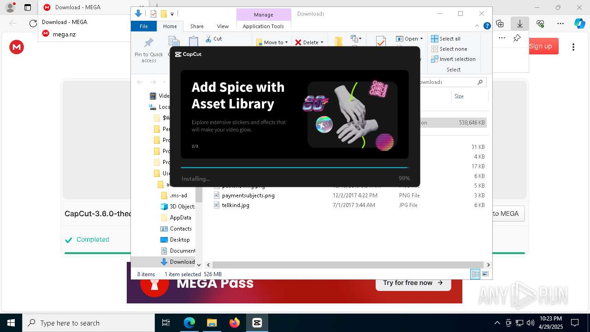Click the Cut scissors command
This screenshot has height=332, width=590.
pyautogui.click(x=214, y=39)
